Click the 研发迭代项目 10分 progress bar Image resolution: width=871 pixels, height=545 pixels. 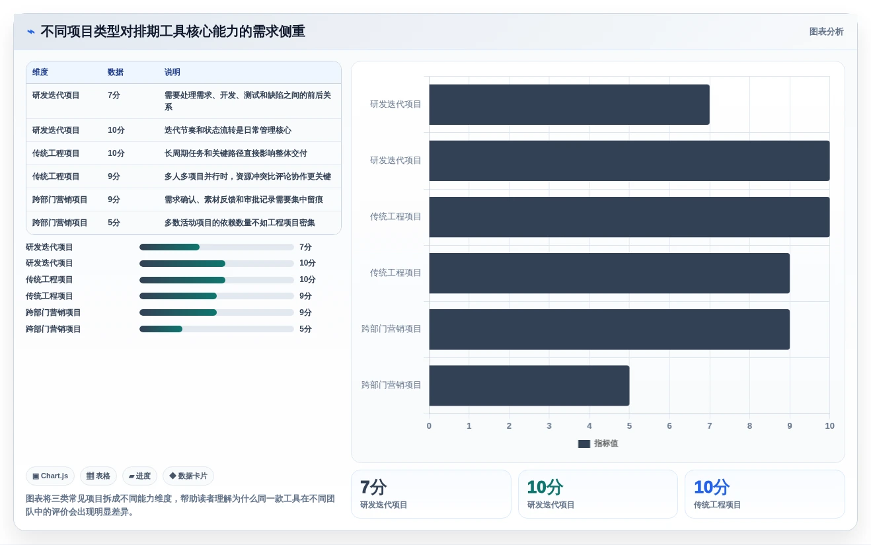pos(217,263)
